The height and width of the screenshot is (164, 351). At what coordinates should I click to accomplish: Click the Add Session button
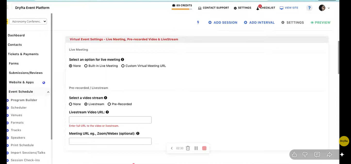click(223, 23)
